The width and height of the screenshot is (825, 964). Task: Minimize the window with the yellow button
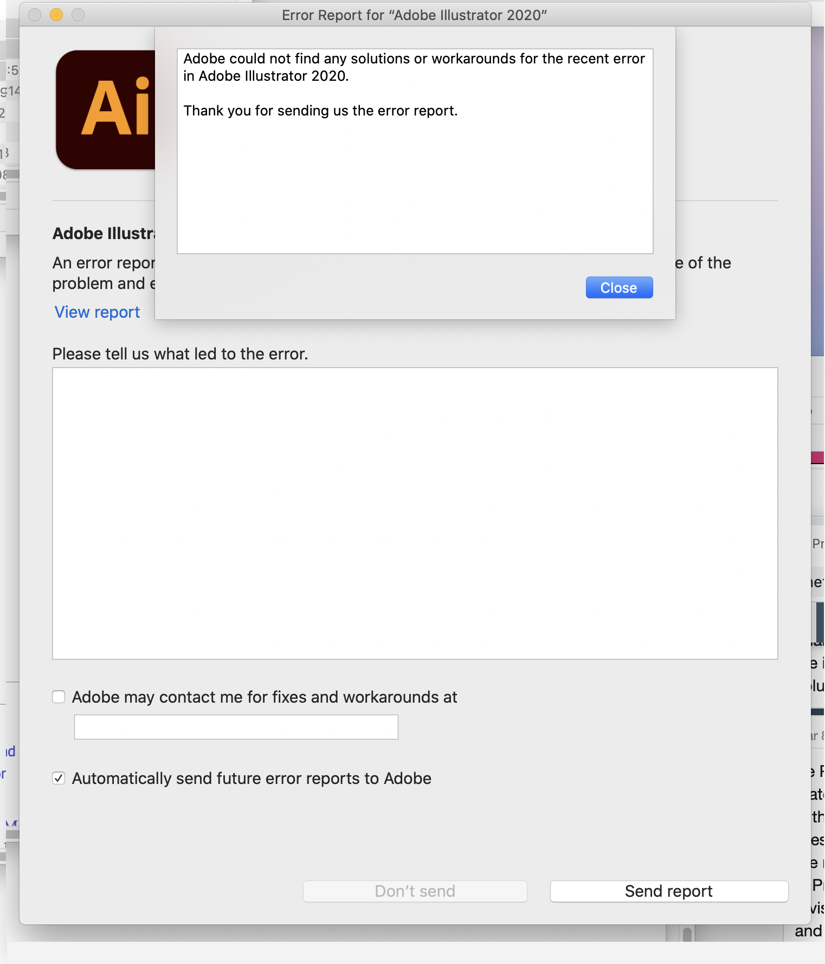click(56, 15)
